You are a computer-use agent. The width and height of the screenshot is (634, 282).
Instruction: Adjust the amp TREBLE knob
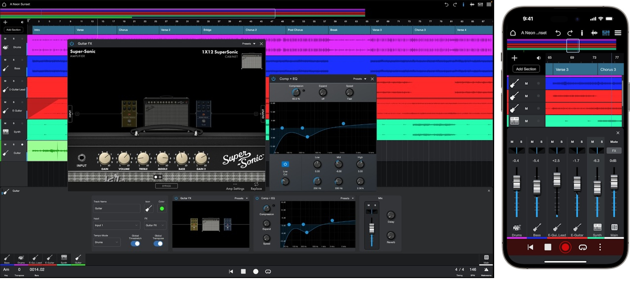(143, 158)
